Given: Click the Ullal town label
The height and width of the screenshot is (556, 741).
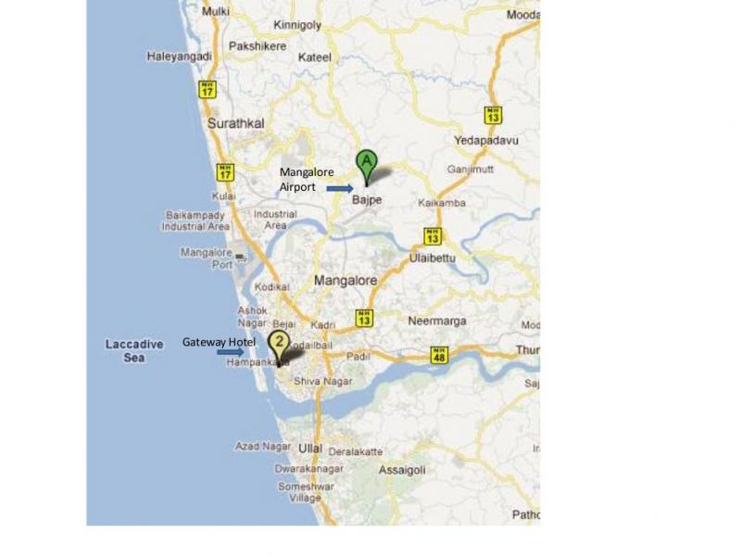Looking at the screenshot, I should (310, 449).
